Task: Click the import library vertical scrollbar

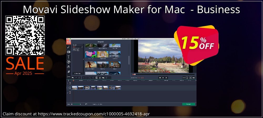Action: click(x=129, y=60)
